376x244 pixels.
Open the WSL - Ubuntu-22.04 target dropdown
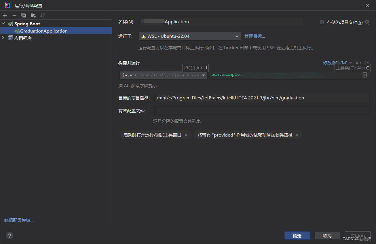[237, 36]
